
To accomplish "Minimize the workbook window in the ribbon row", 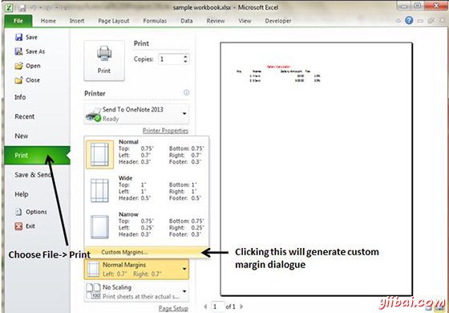I will click(x=420, y=21).
